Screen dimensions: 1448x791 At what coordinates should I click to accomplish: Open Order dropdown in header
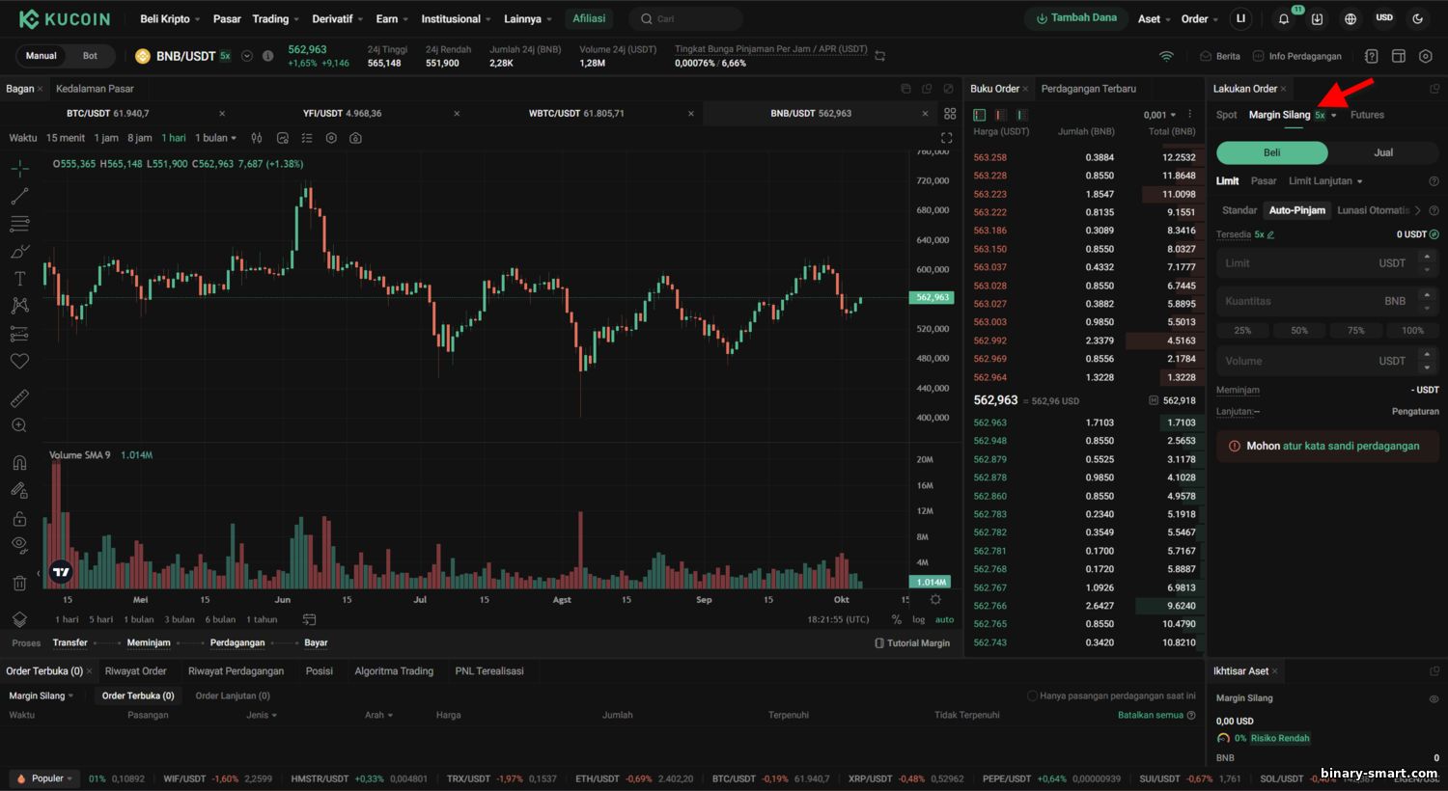[1200, 18]
